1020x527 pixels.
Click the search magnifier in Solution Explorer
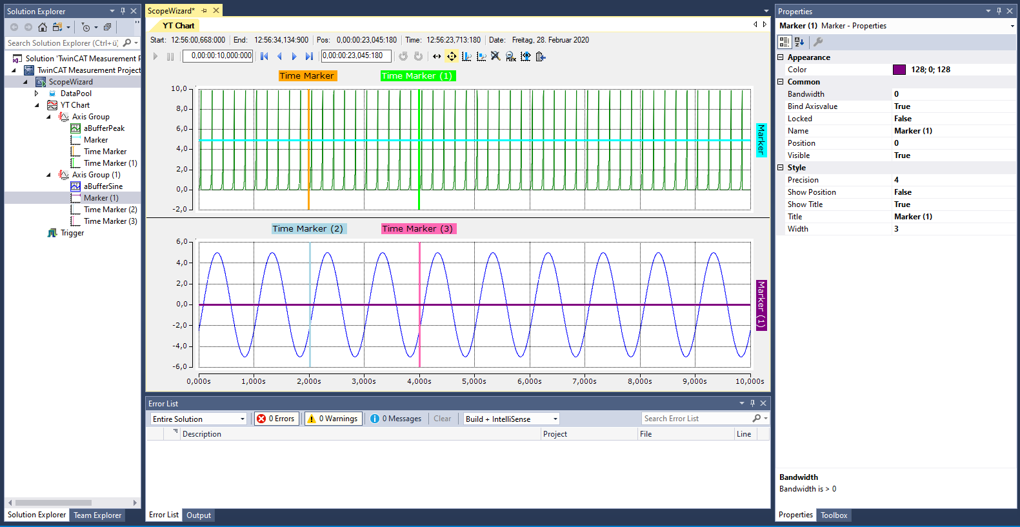pos(127,43)
